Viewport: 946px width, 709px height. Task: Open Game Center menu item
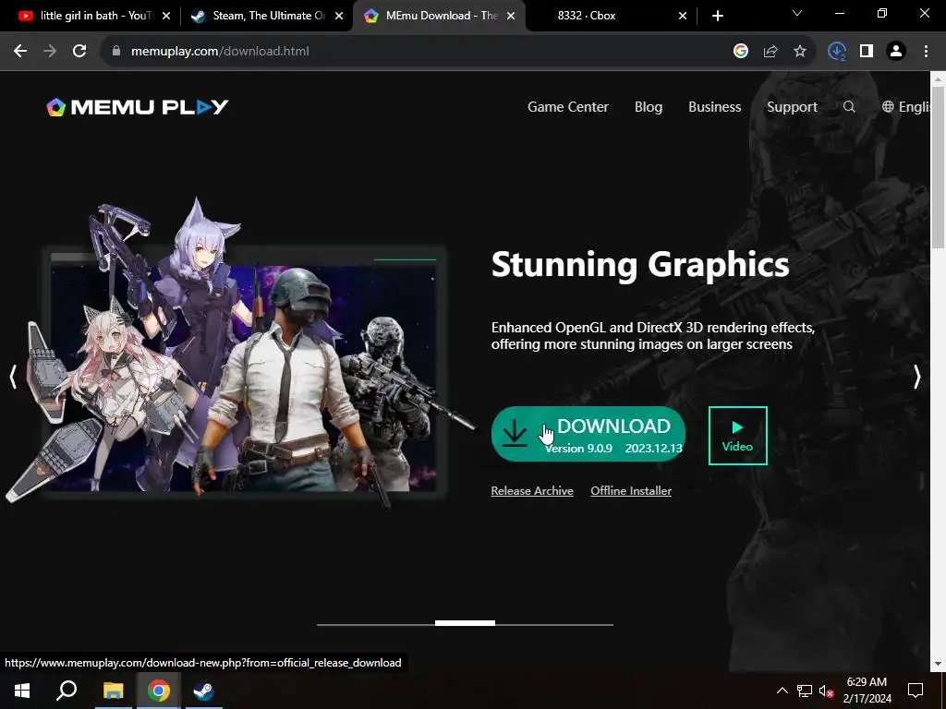tap(568, 107)
